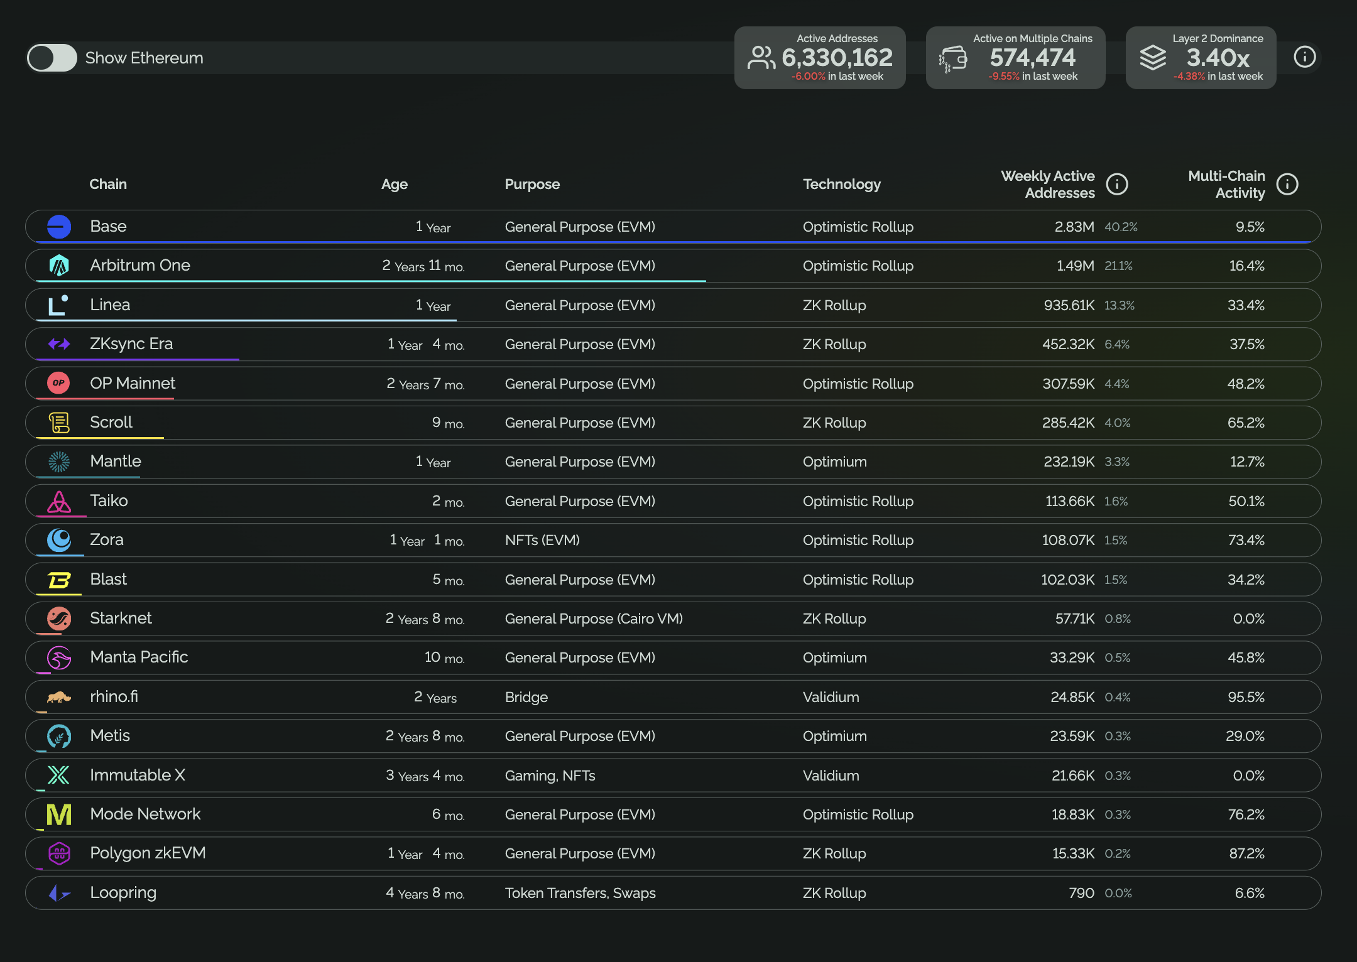Screen dimensions: 1357x962
Task: Open the Active on Multiple Chains card
Action: click(x=1015, y=58)
